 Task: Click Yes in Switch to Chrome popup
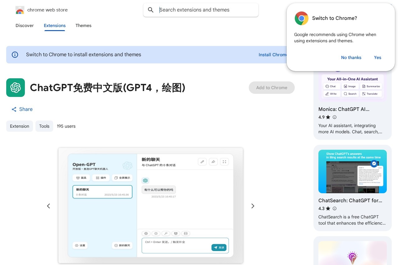pyautogui.click(x=377, y=57)
